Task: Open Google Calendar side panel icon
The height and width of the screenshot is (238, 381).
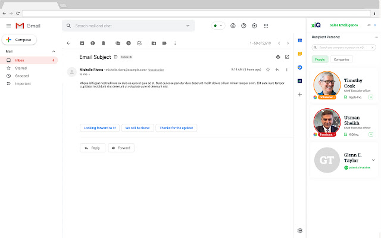Action: 300,40
